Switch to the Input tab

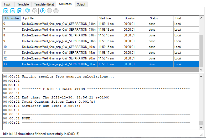click(x=7, y=4)
